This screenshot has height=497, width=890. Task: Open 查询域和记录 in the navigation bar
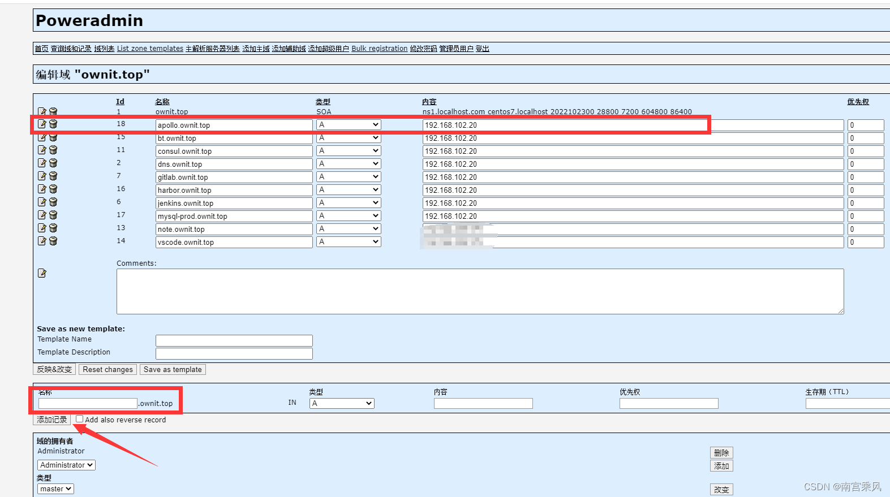71,49
